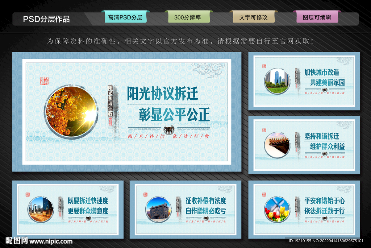Click the cloud motif on 平安和谐始于心 card
The width and height of the screenshot is (371, 248).
[345, 189]
